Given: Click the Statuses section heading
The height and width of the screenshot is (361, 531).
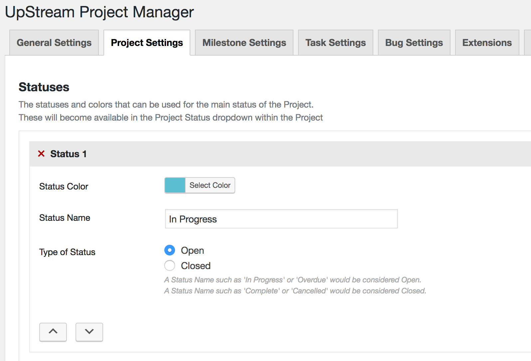Looking at the screenshot, I should [44, 87].
